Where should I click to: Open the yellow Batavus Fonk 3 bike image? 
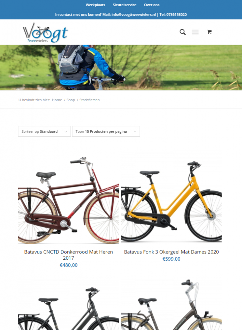point(171,199)
